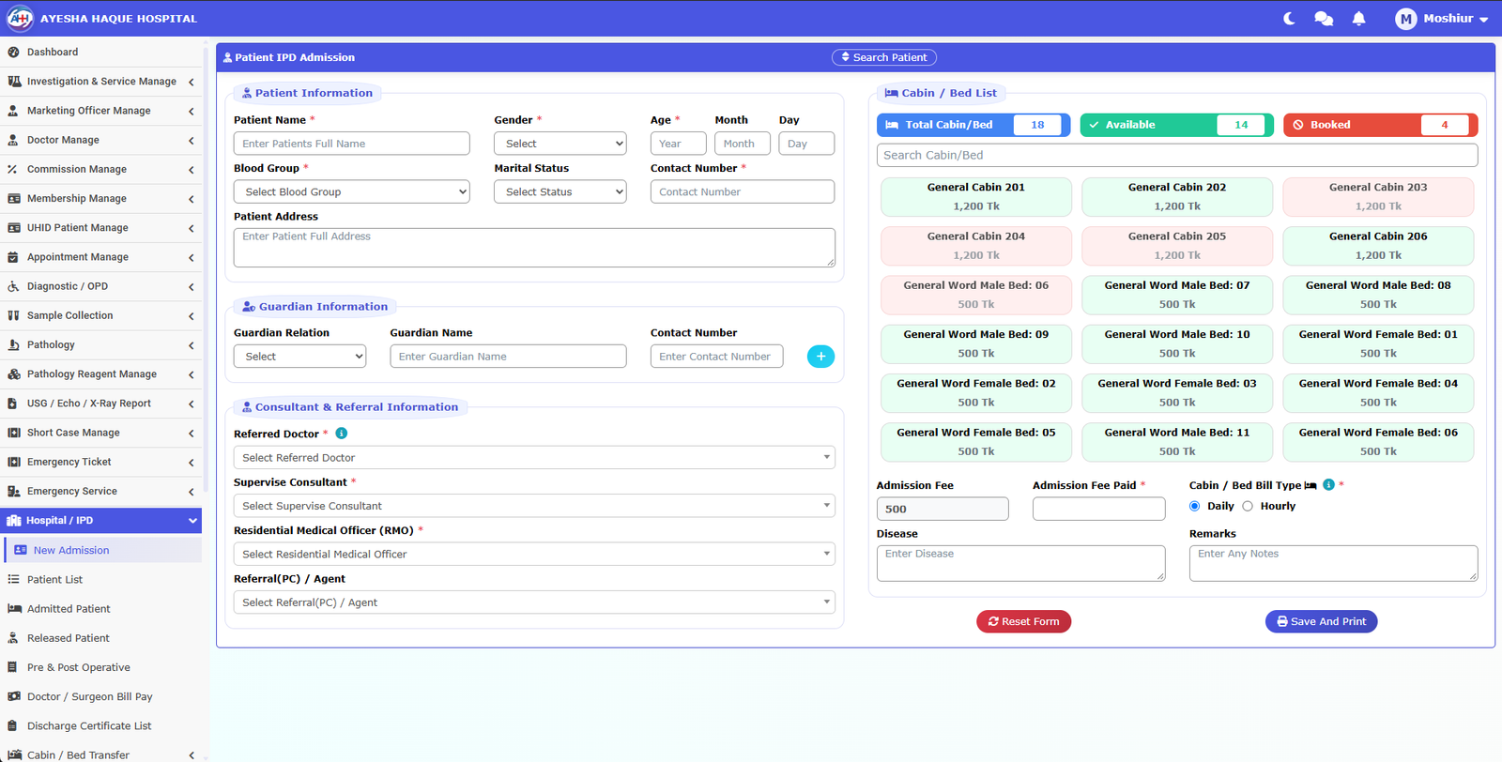Click the Pathology microscope icon
This screenshot has height=762, width=1502.
point(13,345)
